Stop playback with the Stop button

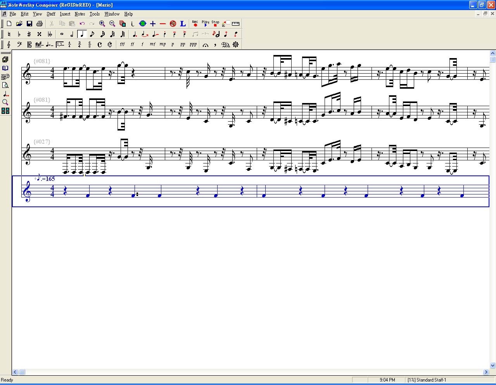point(215,24)
